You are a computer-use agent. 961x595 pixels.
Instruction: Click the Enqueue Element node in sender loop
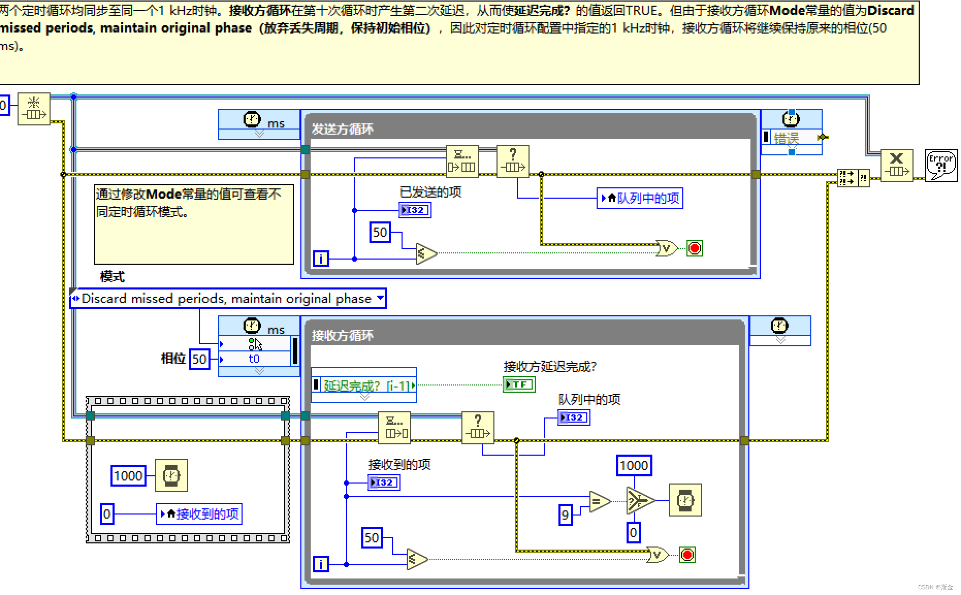click(462, 162)
